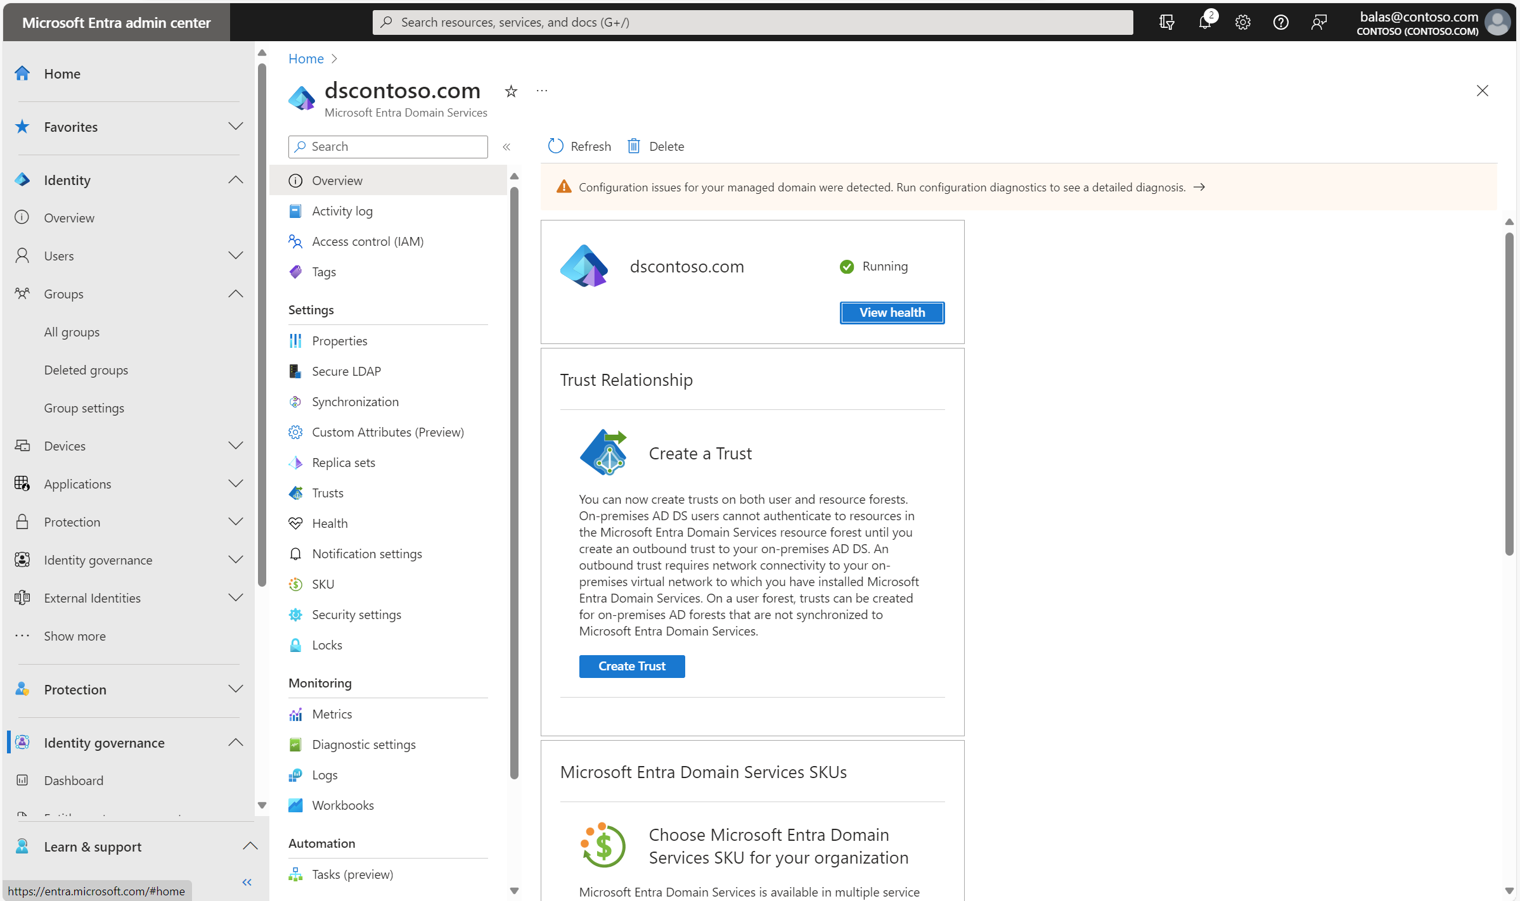Click Create Trust button on overview
The width and height of the screenshot is (1520, 901).
pos(632,666)
